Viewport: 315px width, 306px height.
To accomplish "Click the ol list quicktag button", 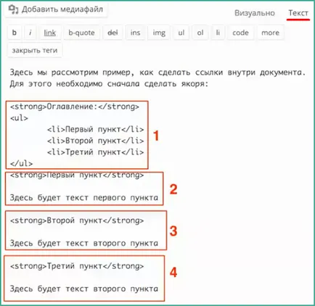I will coord(200,33).
